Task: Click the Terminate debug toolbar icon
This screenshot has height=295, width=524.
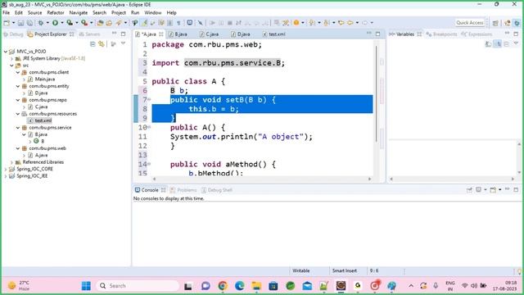Action: [229, 23]
